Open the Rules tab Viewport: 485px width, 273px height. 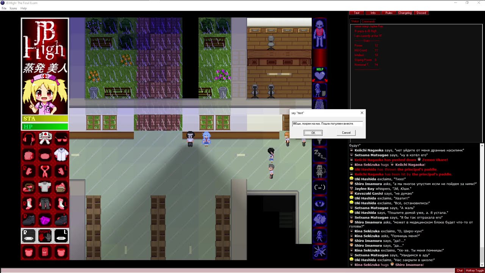pyautogui.click(x=389, y=13)
